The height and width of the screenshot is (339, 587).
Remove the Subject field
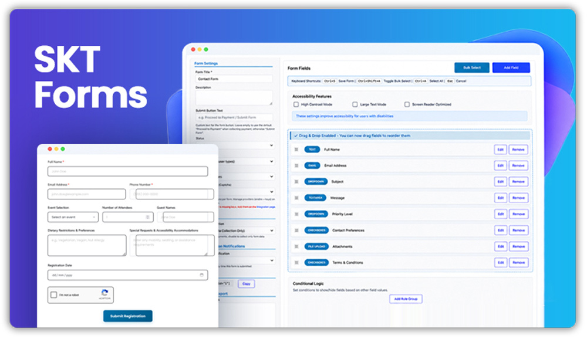(x=518, y=182)
